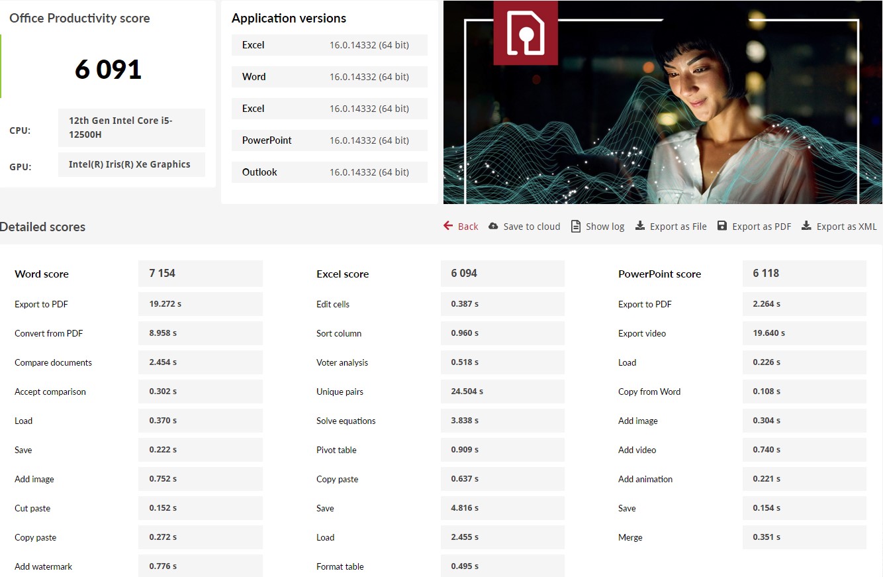
Task: Click Solve equations value 3.838 s
Action: pos(502,421)
